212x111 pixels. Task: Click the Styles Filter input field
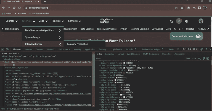coord(140,59)
